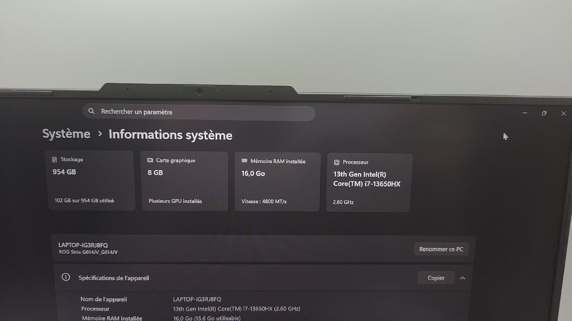Restore down the Settings window
The height and width of the screenshot is (321, 572).
[x=544, y=113]
